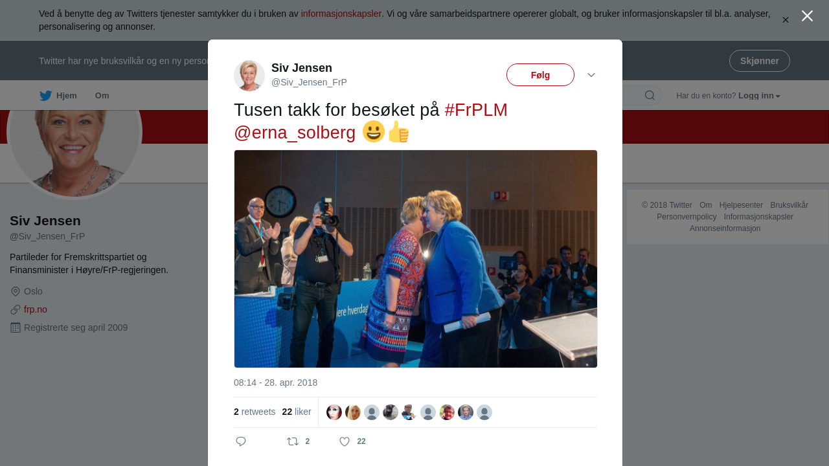This screenshot has width=829, height=466.
Task: Close the tweet overlay with large X
Action: (807, 16)
